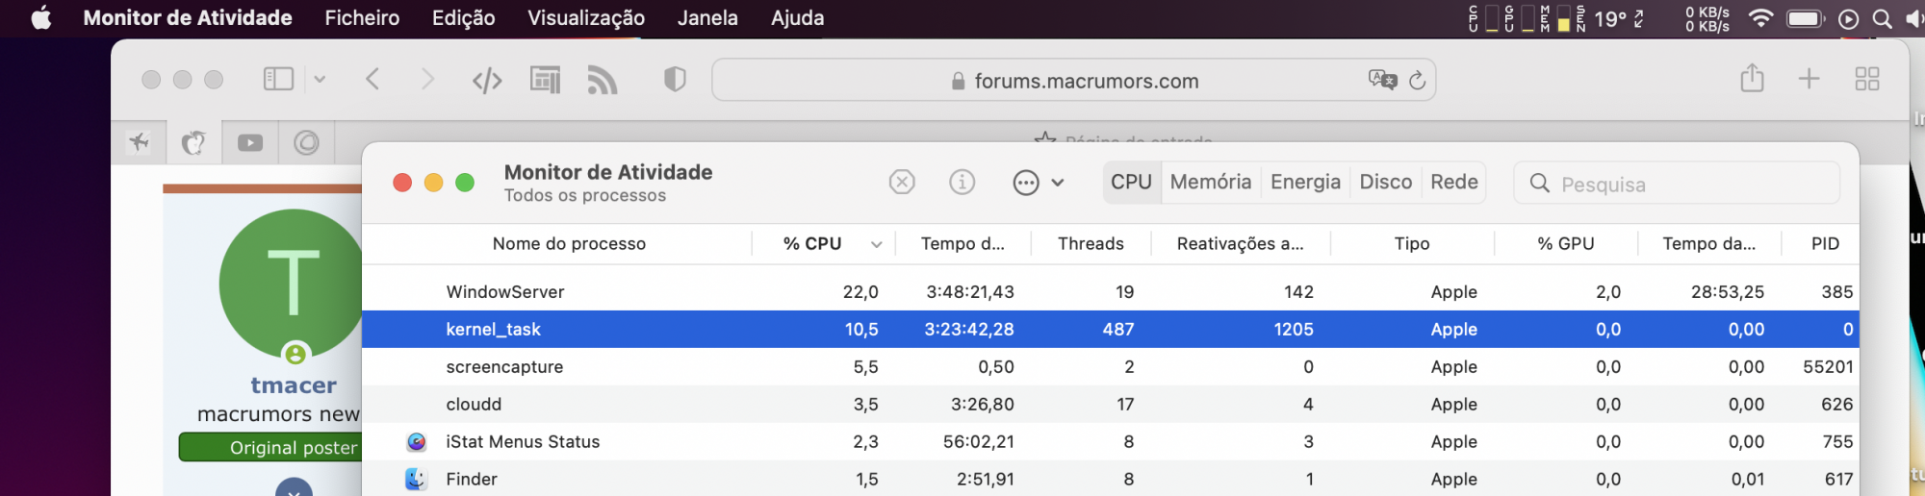Switch to the Memória tab

(1210, 182)
